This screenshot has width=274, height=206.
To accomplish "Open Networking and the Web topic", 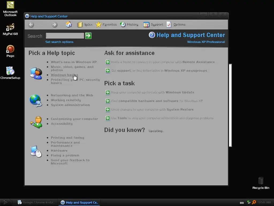I will pyautogui.click(x=72, y=95).
